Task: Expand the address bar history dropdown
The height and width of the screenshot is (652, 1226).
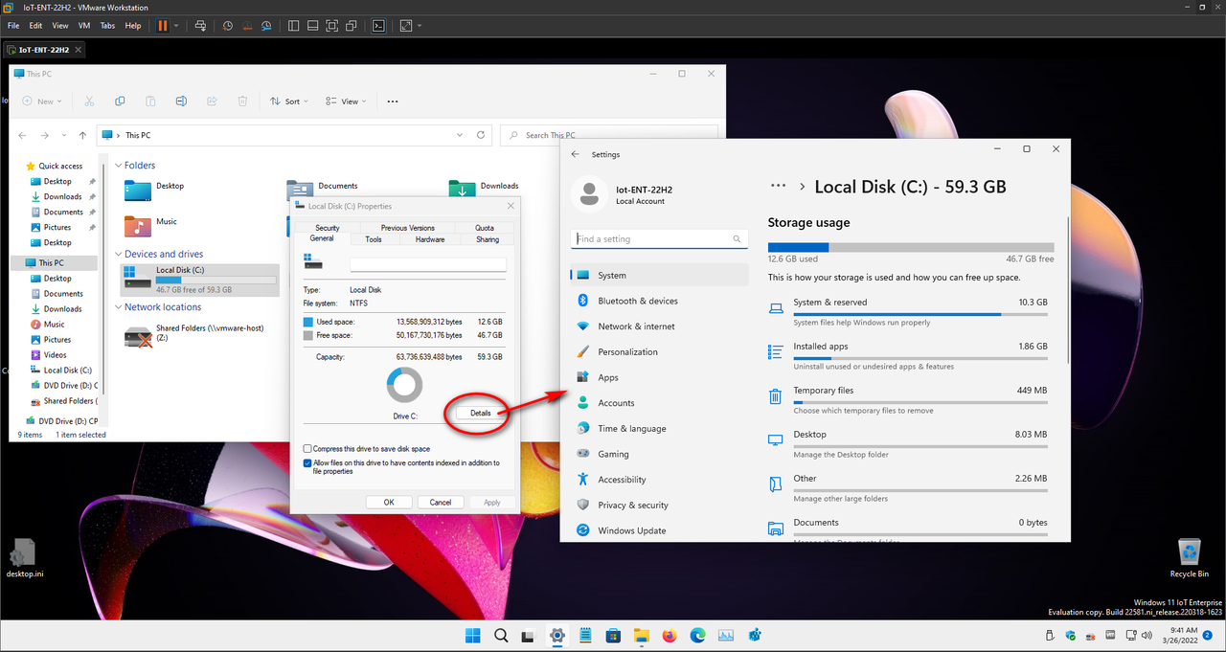Action: coord(460,135)
